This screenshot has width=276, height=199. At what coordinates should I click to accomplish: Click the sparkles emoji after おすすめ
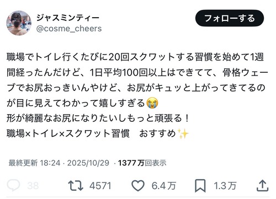click(x=183, y=133)
